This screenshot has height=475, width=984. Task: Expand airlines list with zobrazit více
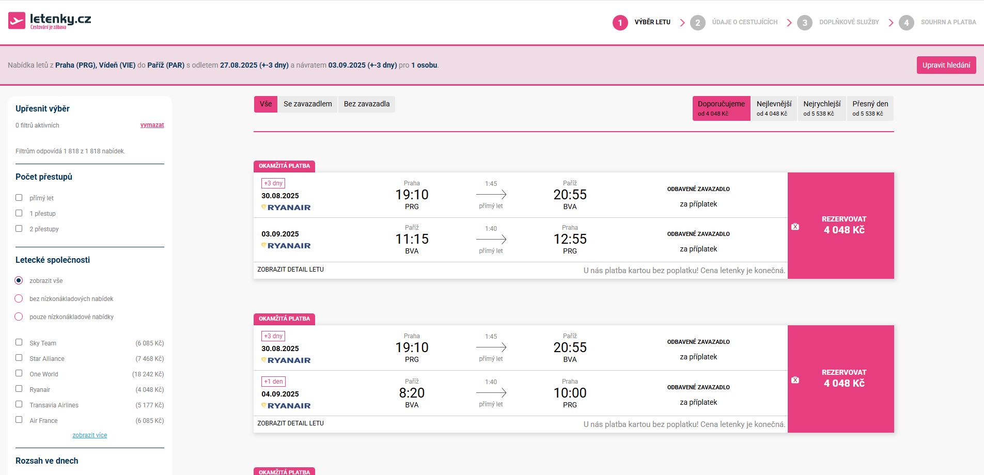[90, 435]
